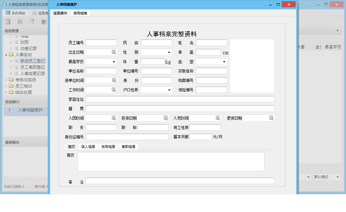Image resolution: width=346 pixels, height=212 pixels.
Task: Click the detail list view toolbar icon
Action: coord(20,22)
